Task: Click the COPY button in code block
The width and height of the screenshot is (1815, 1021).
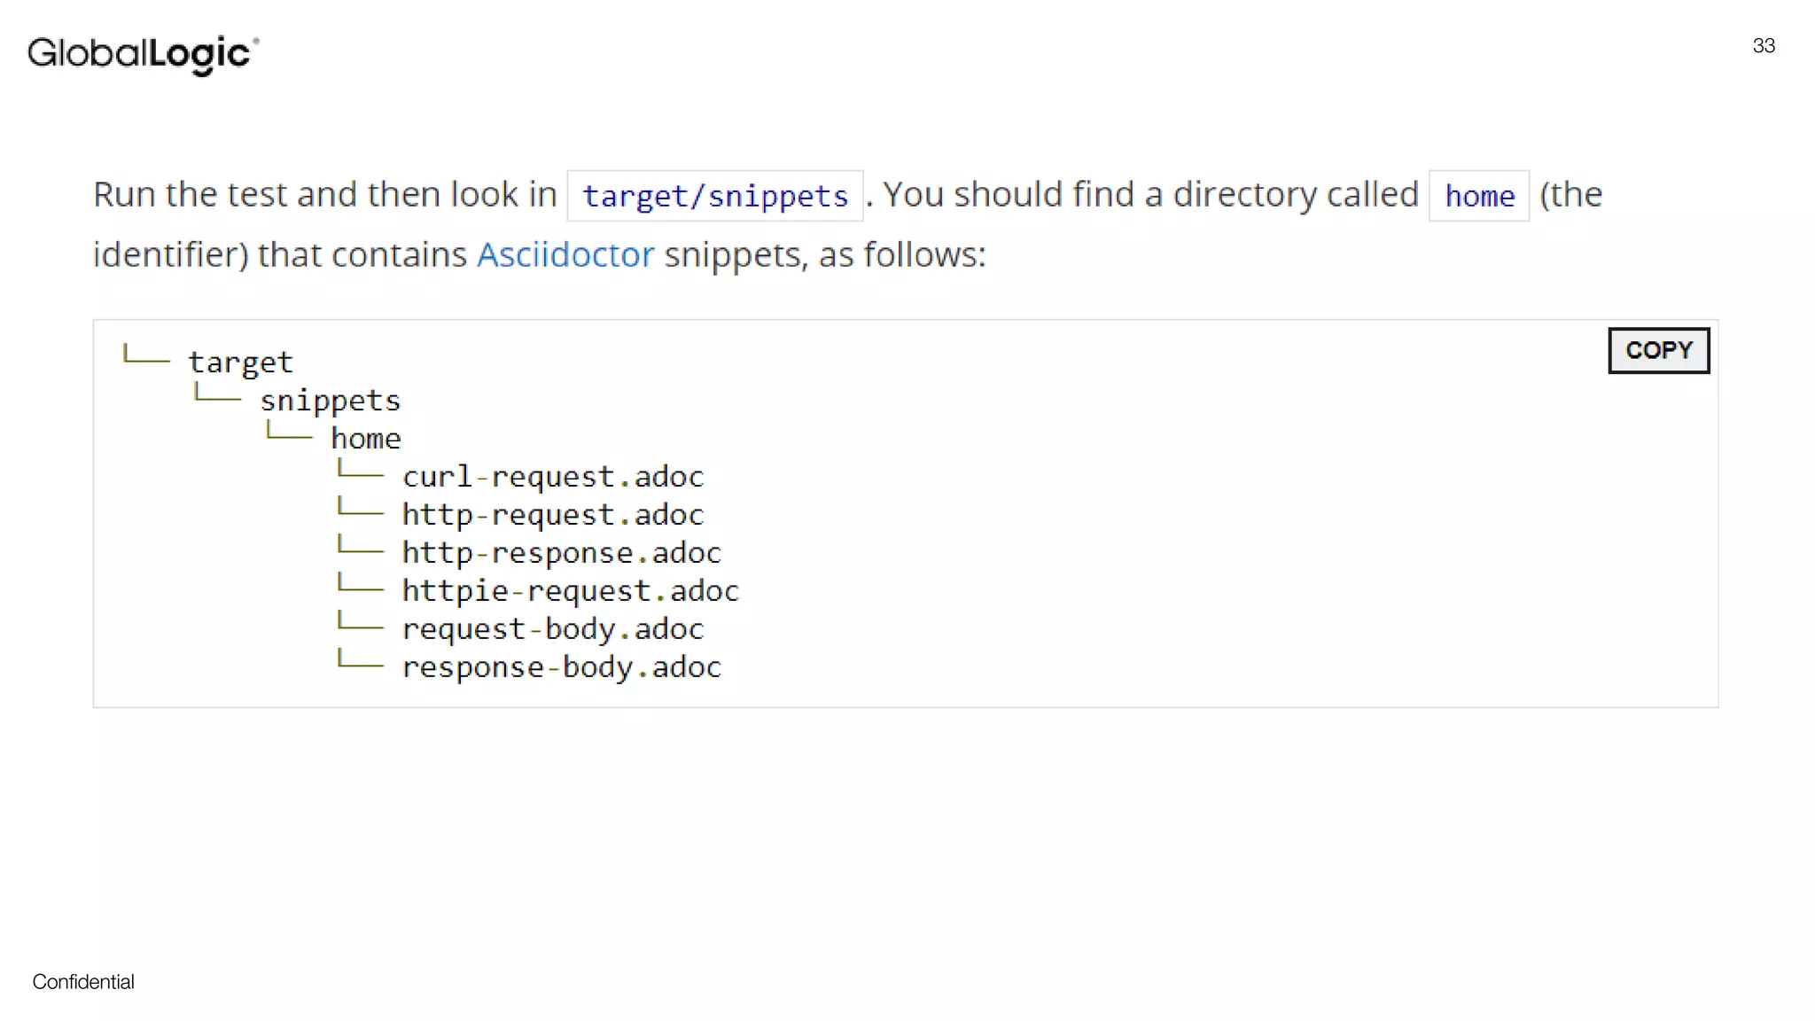Action: pyautogui.click(x=1658, y=350)
